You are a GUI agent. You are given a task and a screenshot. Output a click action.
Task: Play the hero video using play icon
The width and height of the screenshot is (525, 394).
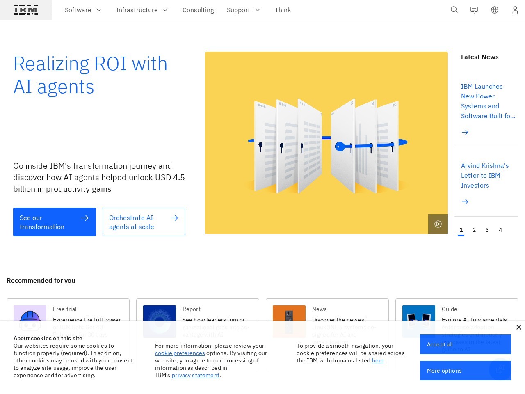click(x=438, y=224)
